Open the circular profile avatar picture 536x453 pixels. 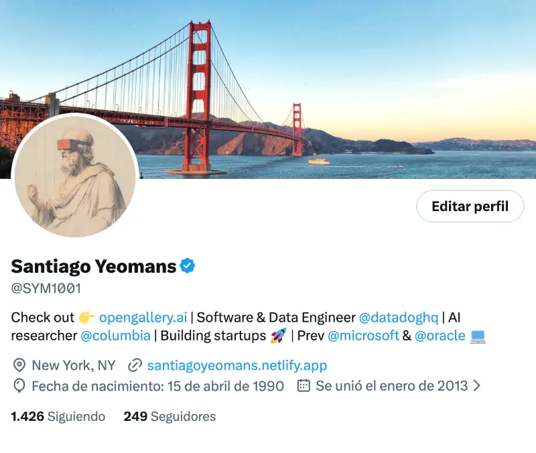coord(75,176)
